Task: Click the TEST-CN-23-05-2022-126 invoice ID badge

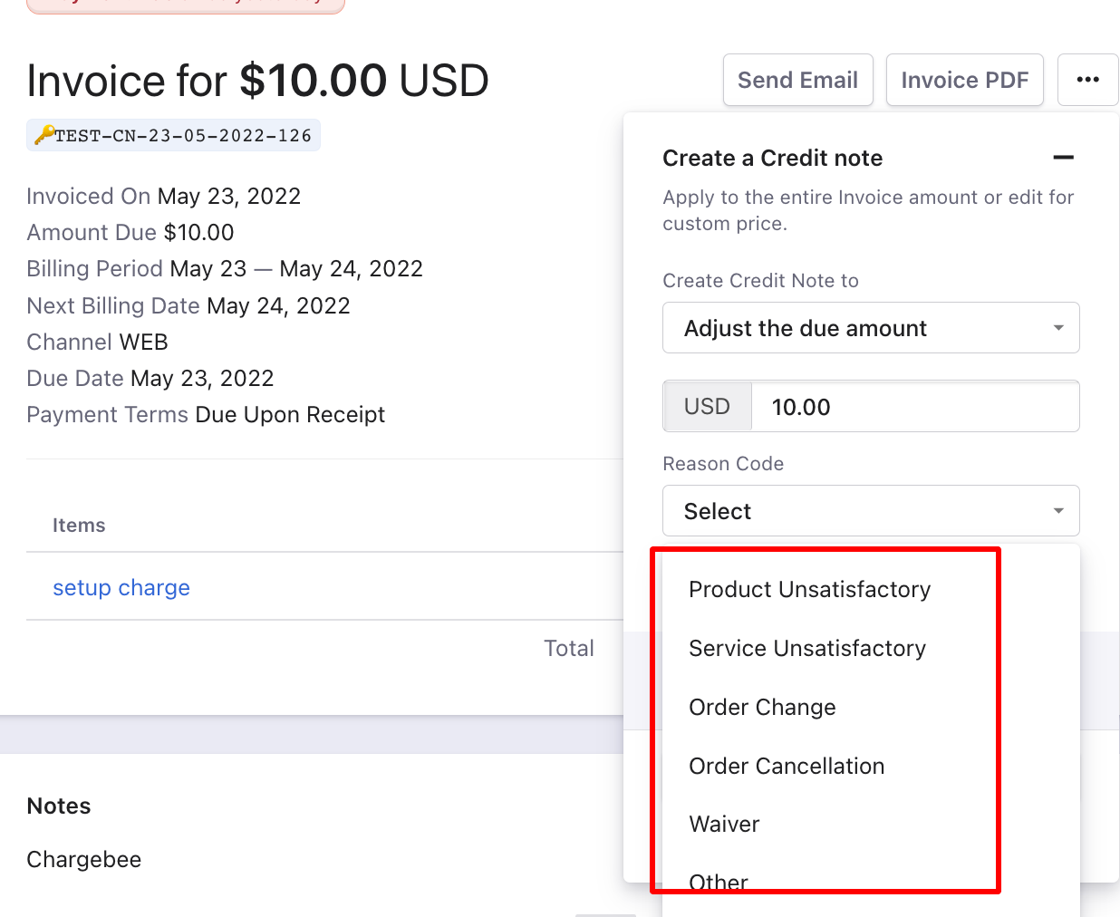Action: point(183,136)
